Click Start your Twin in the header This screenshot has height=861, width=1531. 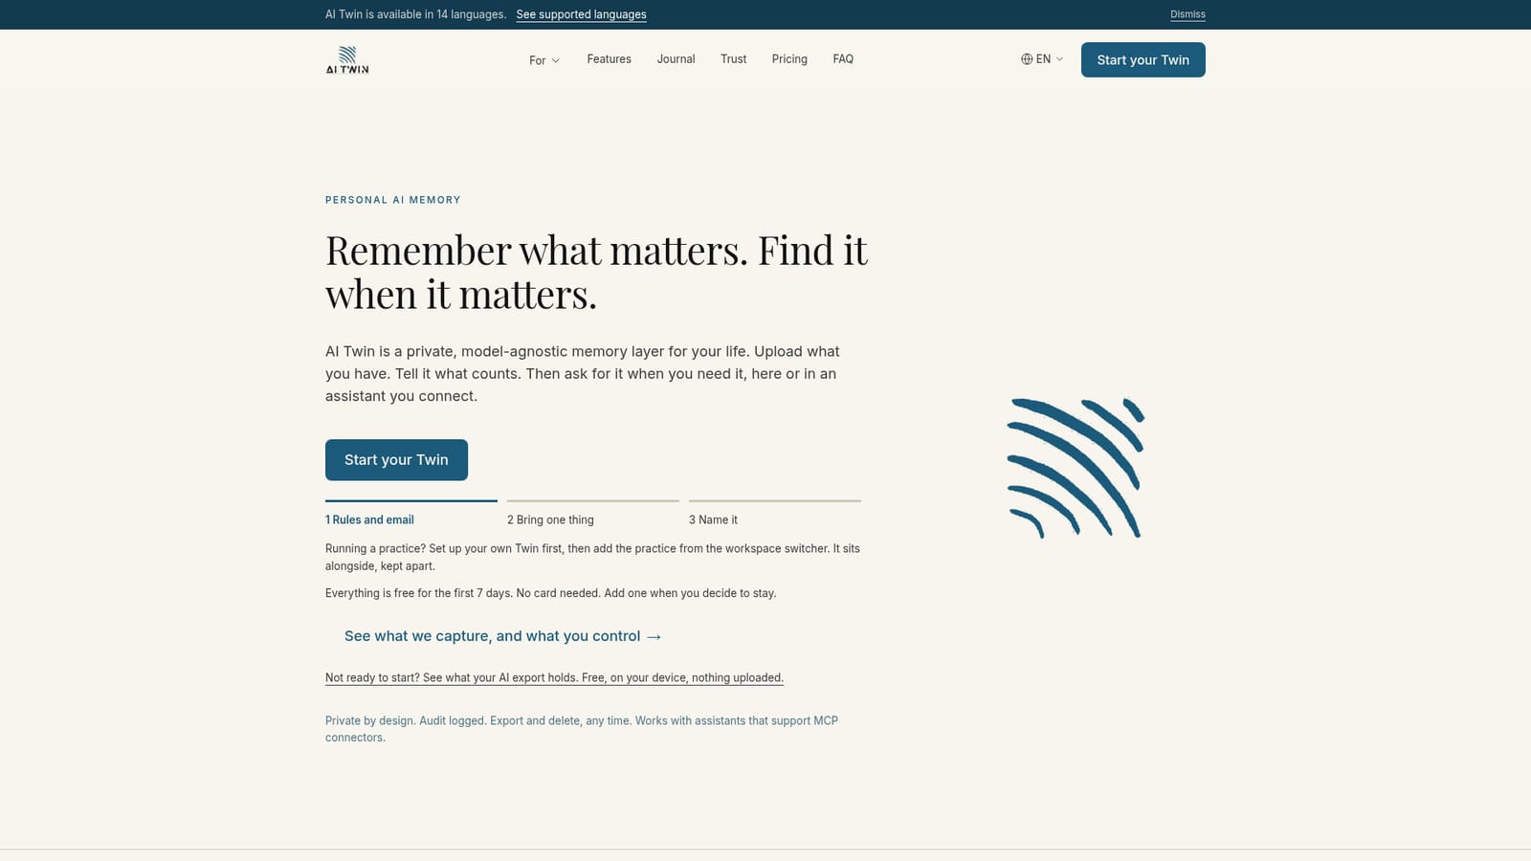point(1143,59)
